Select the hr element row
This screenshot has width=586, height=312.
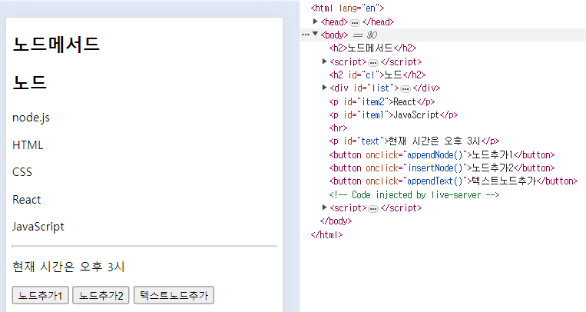[338, 128]
